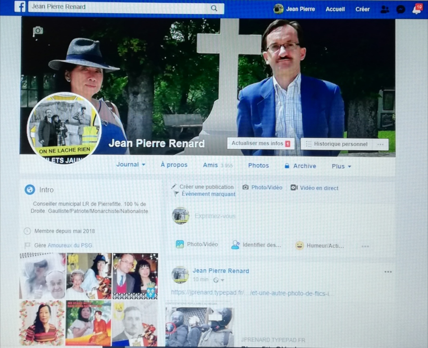Viewport: 428px width, 348px height.
Task: Click the Vidéo en direct camera icon
Action: click(x=294, y=187)
